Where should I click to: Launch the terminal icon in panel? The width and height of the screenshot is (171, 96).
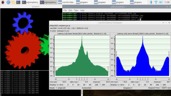pyautogui.click(x=18, y=2)
